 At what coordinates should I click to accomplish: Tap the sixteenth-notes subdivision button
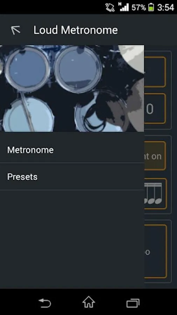pos(155,194)
